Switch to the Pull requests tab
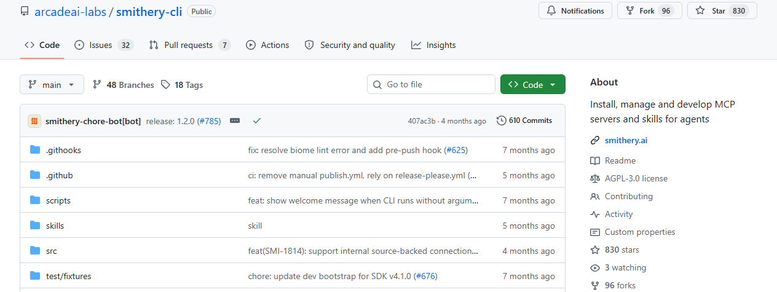This screenshot has width=777, height=292. click(190, 45)
